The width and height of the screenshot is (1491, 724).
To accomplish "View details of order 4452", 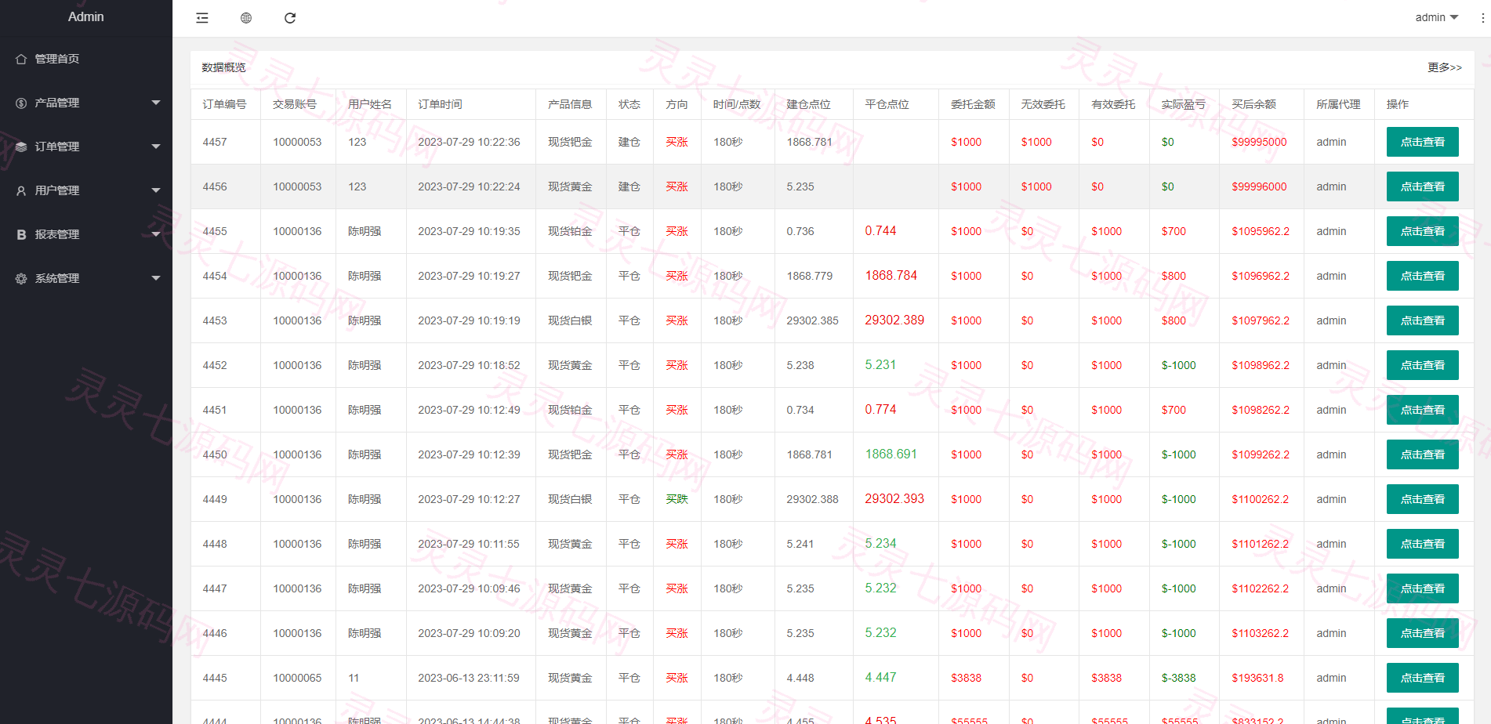I will (1423, 365).
